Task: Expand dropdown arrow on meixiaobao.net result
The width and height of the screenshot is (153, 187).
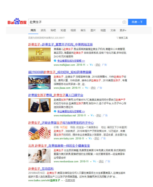Action: pos(88,116)
